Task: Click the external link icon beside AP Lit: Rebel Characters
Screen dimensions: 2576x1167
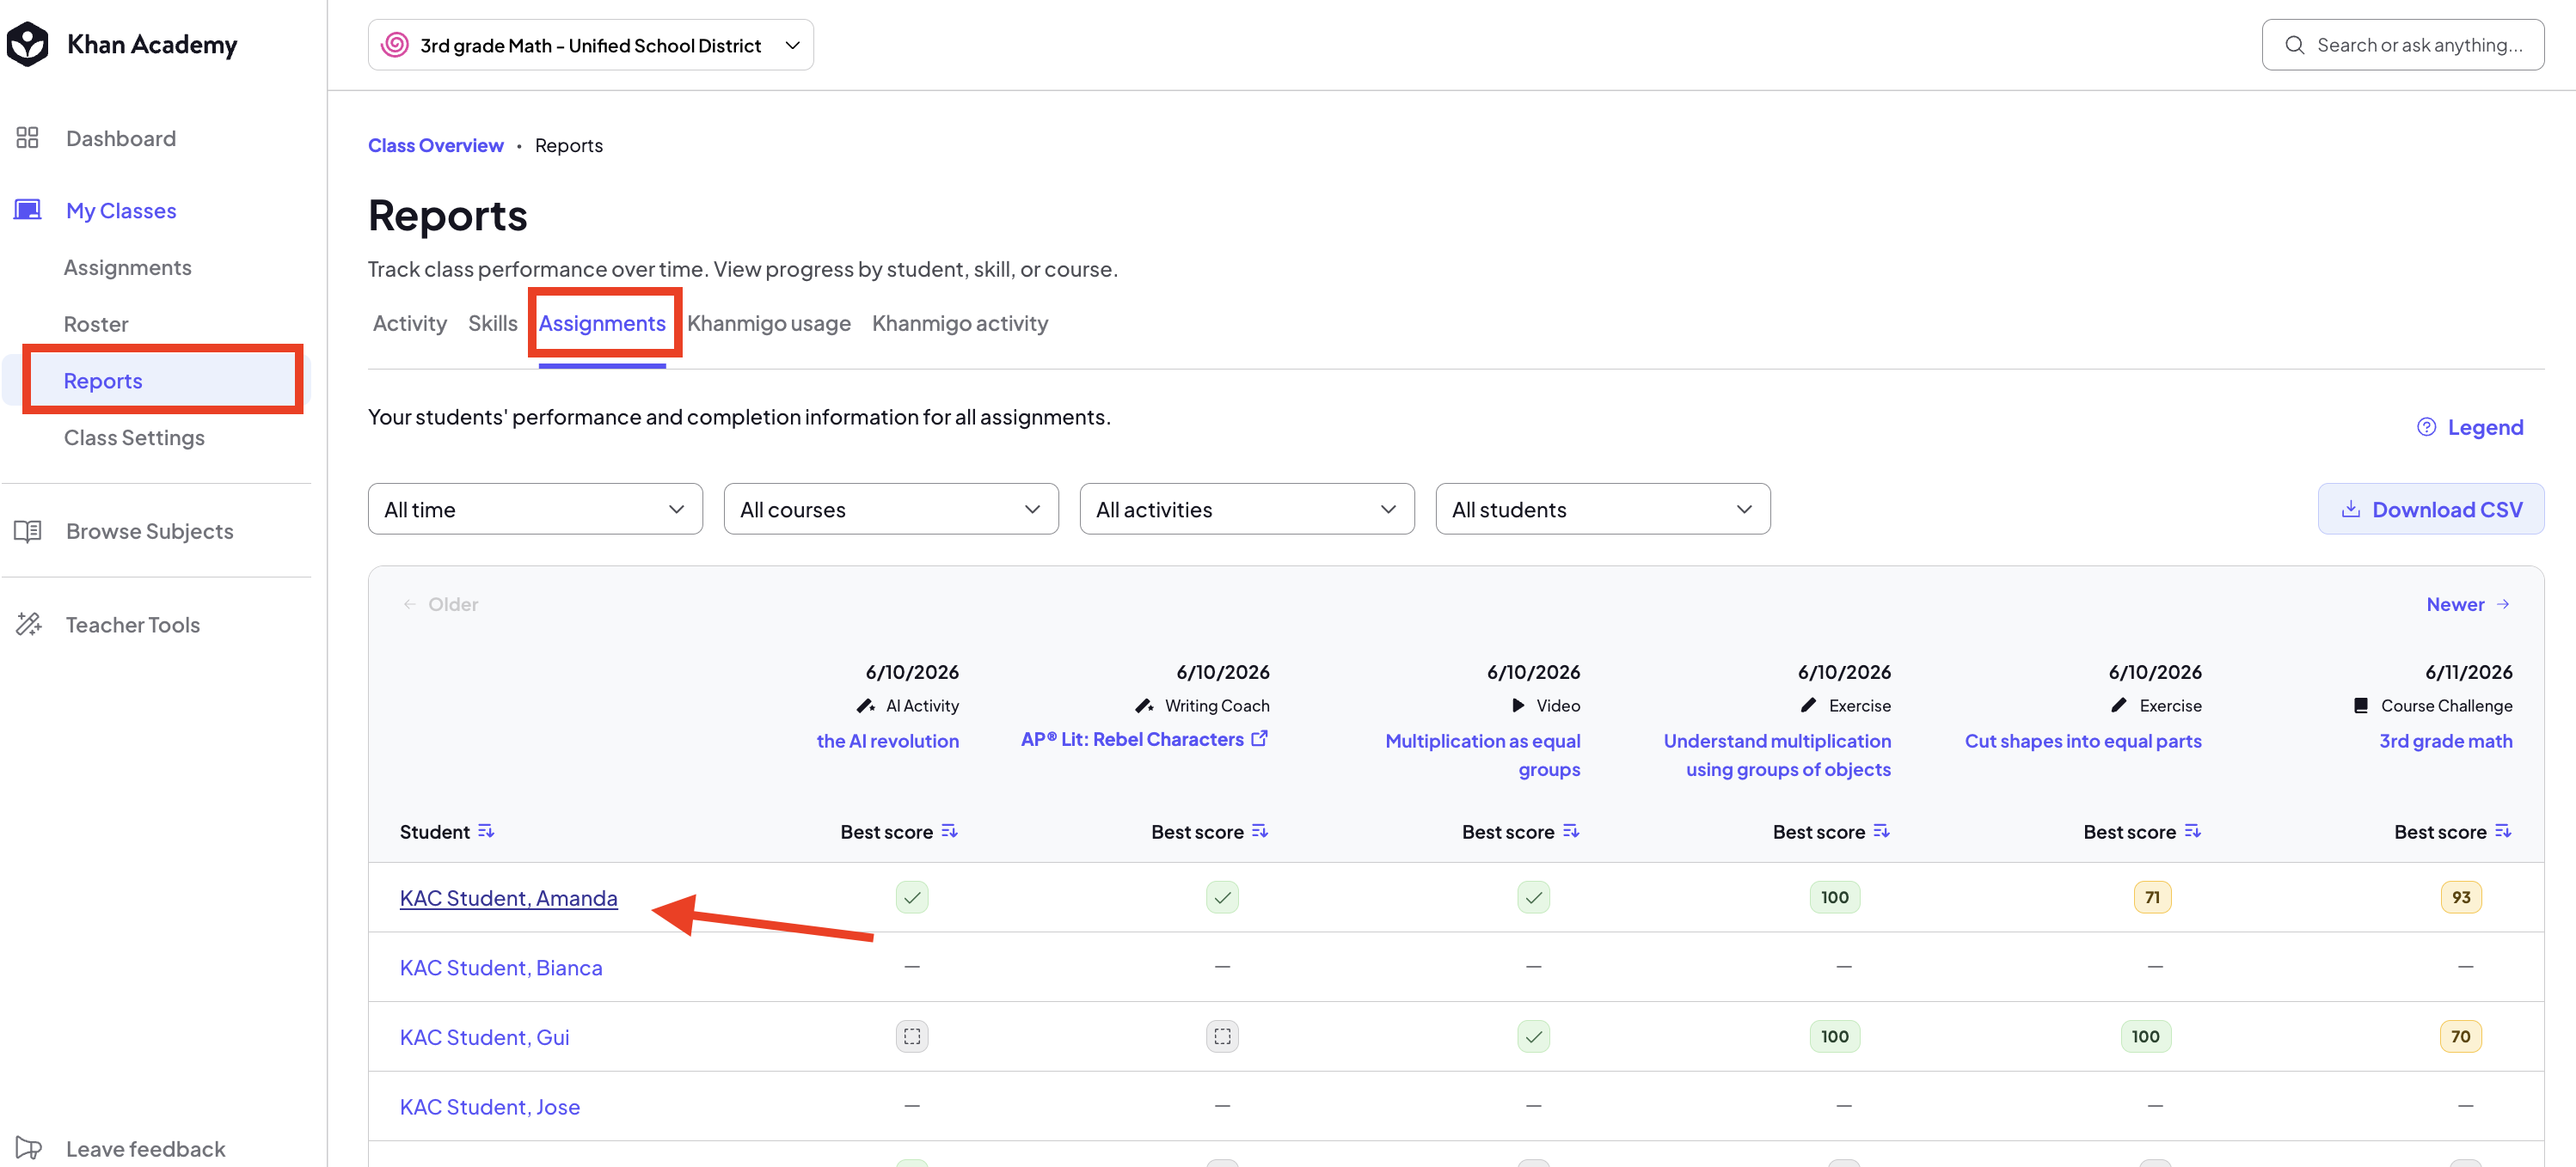Action: [1260, 738]
